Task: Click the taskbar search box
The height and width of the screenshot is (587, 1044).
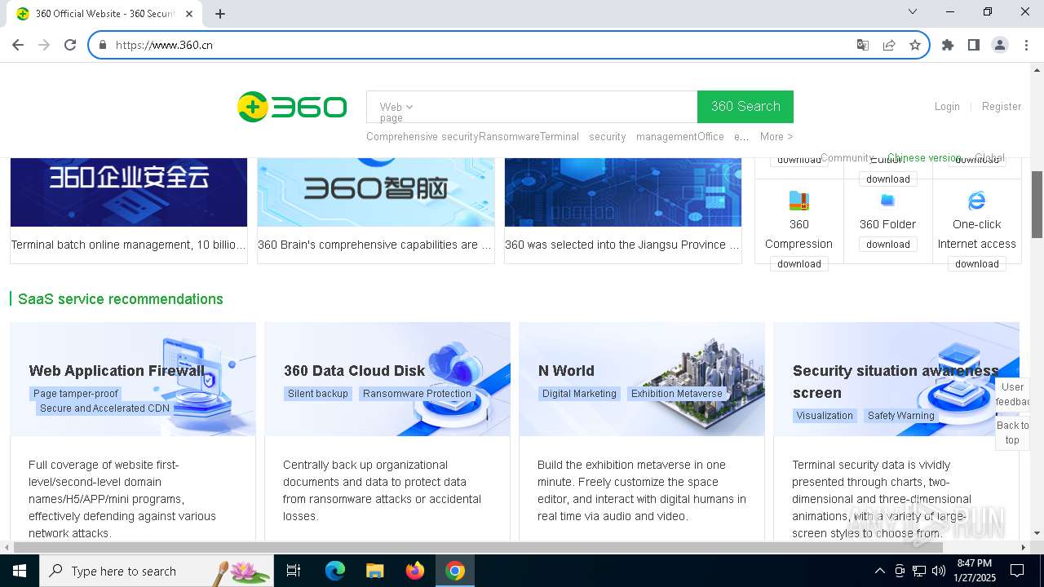Action: click(x=157, y=571)
